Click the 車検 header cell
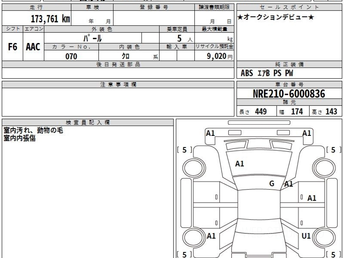This screenshot has height=258, width=344. [92, 7]
